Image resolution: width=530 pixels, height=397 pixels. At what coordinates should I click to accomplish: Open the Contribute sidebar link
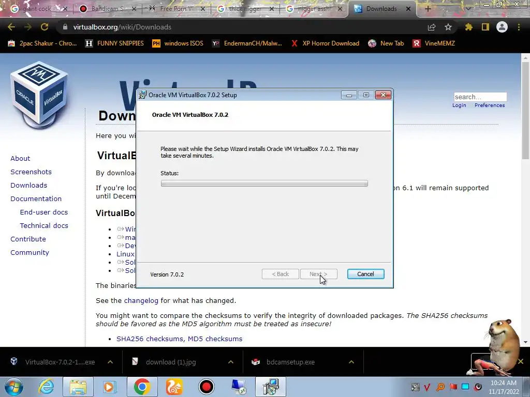(28, 239)
